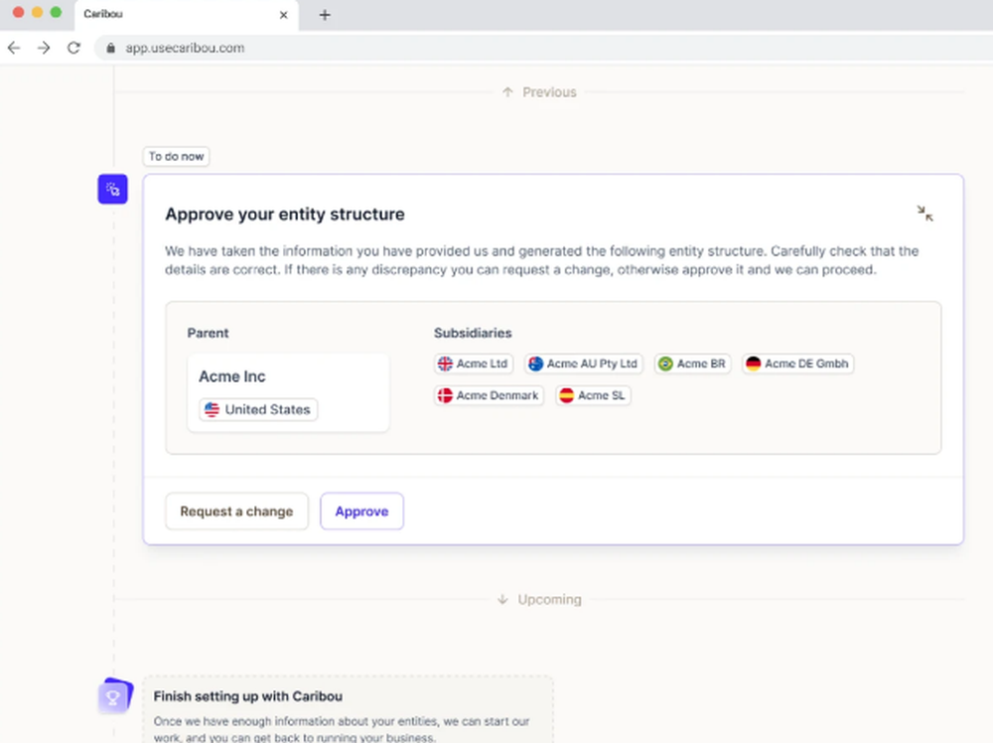Click the trophy icon beside Finish setting up

tap(113, 697)
